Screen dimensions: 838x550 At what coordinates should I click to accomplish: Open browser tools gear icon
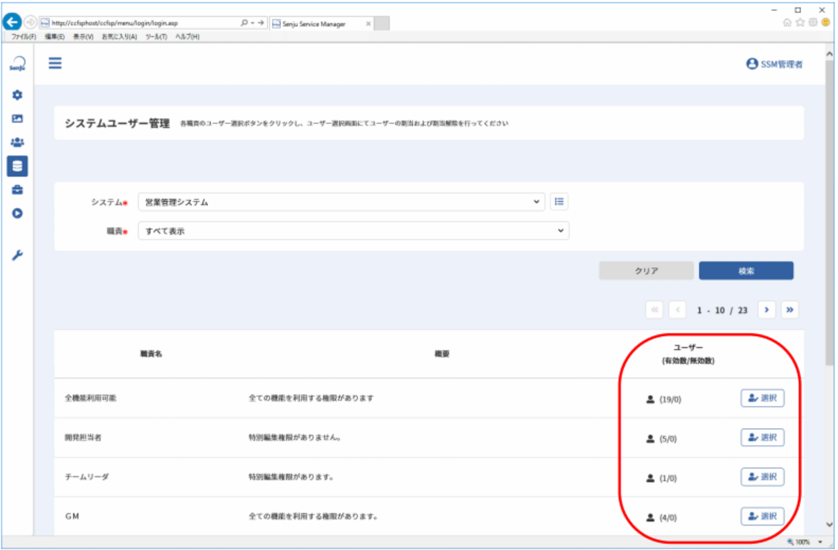(x=813, y=22)
